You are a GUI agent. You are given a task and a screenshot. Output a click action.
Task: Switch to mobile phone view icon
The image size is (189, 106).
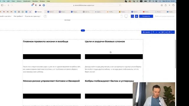(x=121, y=16)
